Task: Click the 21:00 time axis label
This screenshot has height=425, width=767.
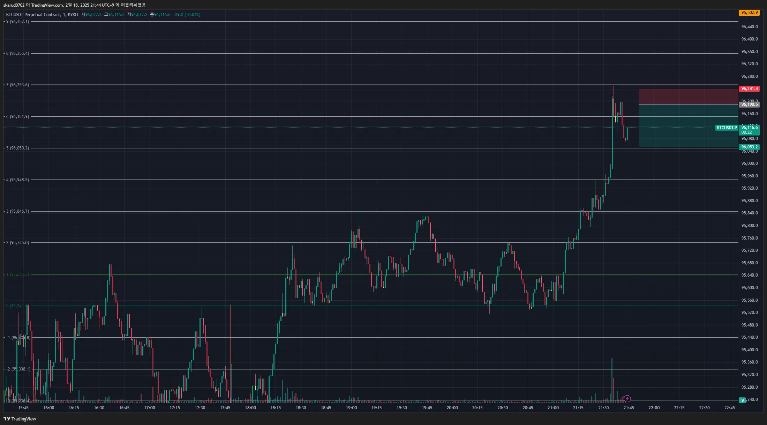Action: point(553,408)
